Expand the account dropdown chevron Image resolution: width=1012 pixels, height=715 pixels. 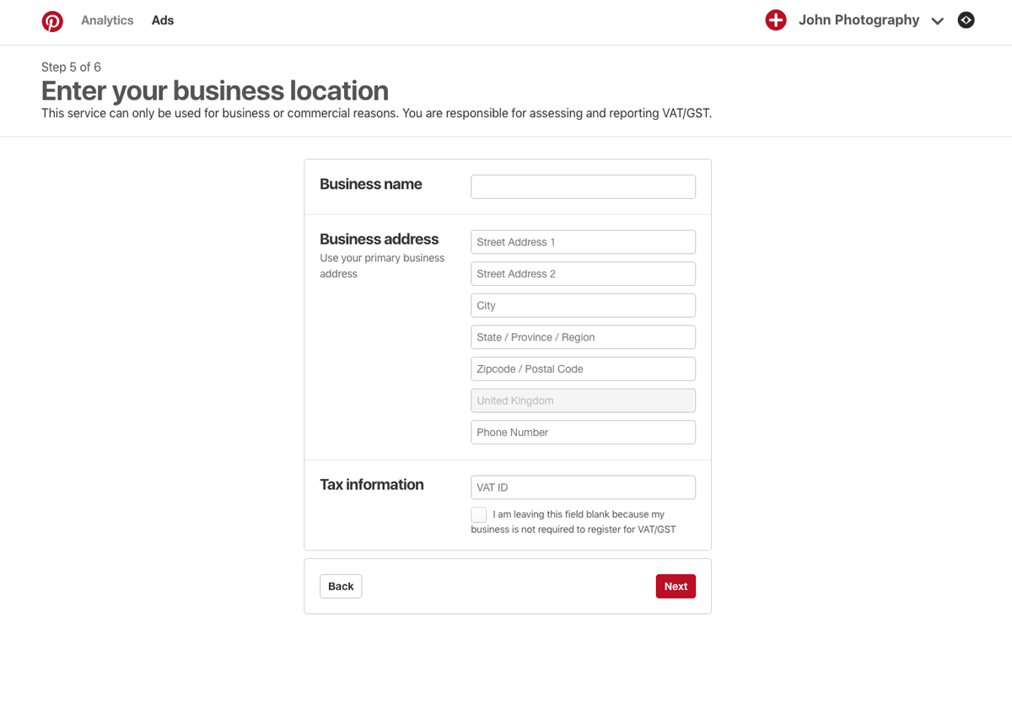pos(938,21)
